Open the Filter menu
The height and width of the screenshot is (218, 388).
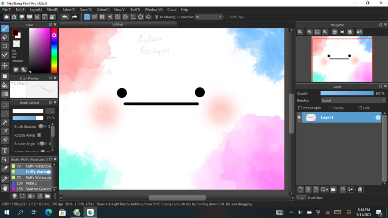coord(52,9)
